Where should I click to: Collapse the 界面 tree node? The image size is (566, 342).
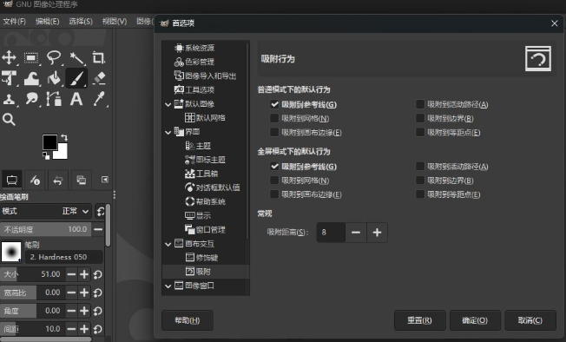(168, 133)
